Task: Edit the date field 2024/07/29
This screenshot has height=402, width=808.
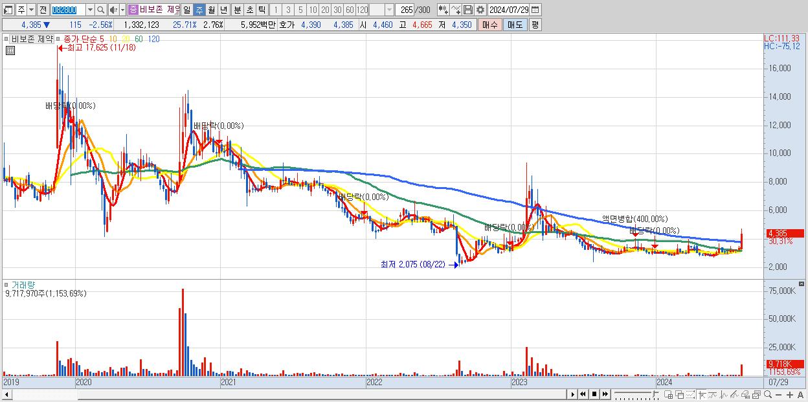Action: pos(508,10)
